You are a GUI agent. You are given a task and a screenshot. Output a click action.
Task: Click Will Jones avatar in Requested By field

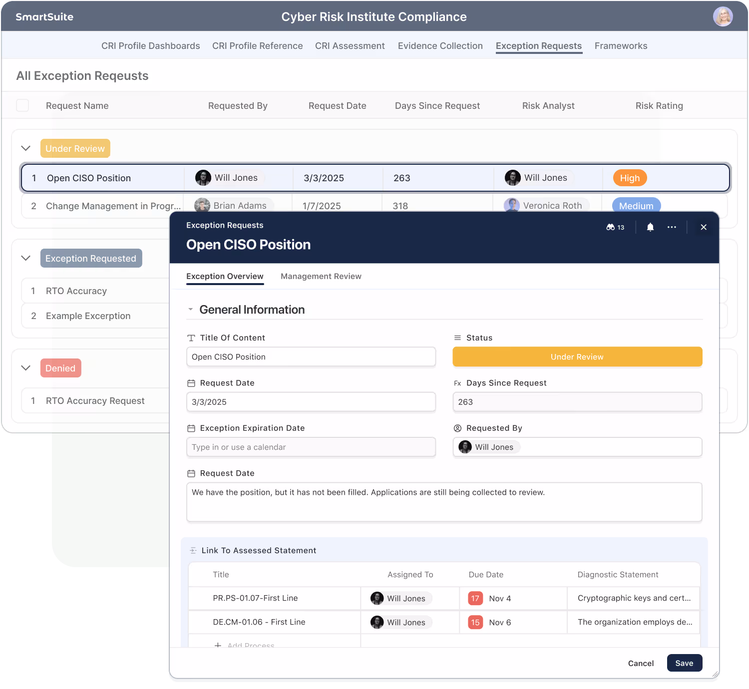[465, 447]
